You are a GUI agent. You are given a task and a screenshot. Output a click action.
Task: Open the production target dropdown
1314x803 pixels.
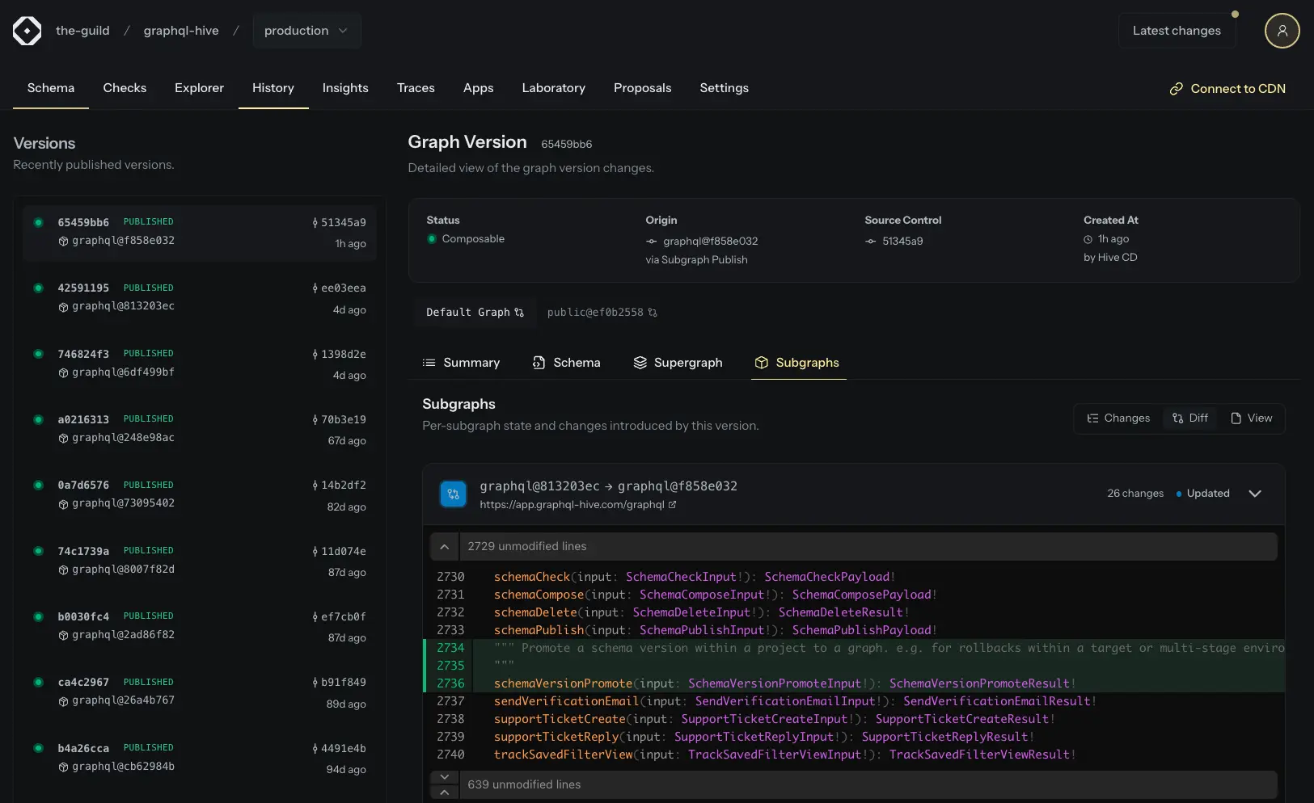[306, 31]
